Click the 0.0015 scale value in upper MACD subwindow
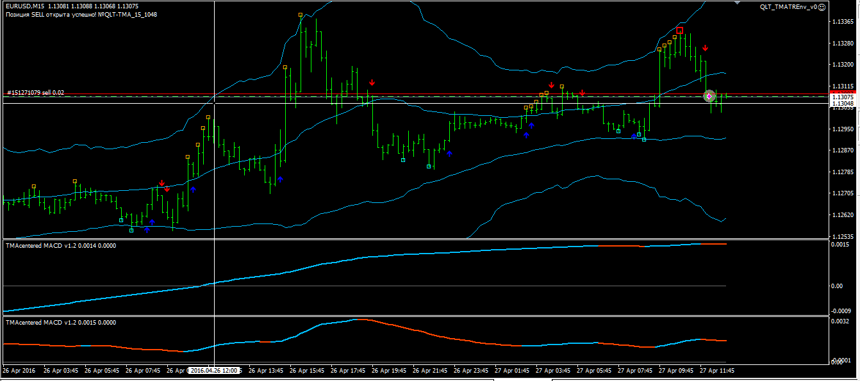Image resolution: width=860 pixels, height=381 pixels. coord(839,245)
